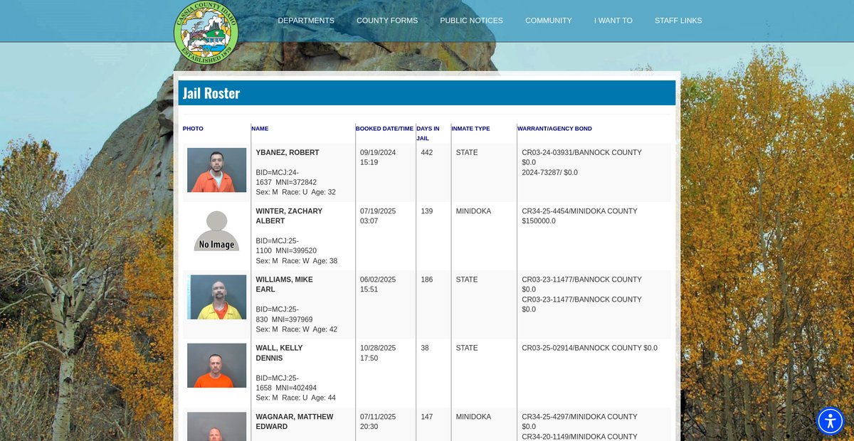Open the County Forms menu

[x=387, y=21]
